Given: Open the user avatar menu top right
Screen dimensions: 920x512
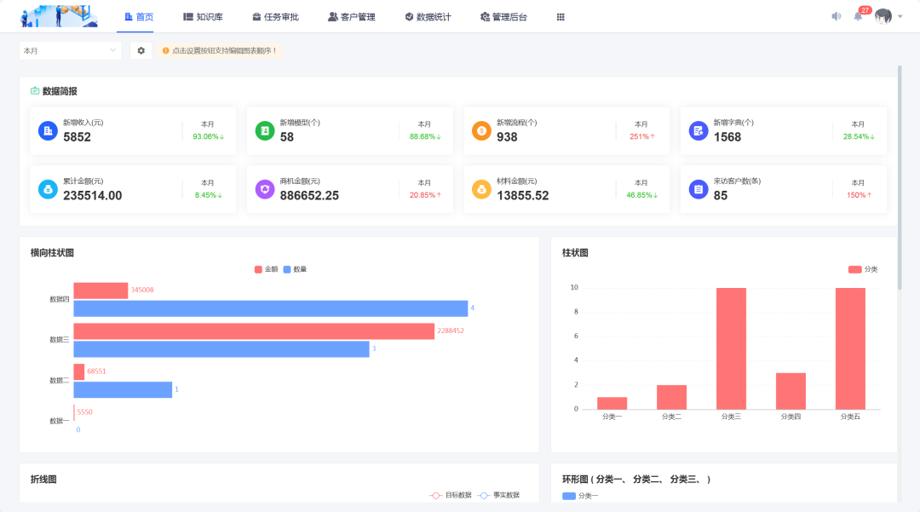Looking at the screenshot, I should coord(883,15).
